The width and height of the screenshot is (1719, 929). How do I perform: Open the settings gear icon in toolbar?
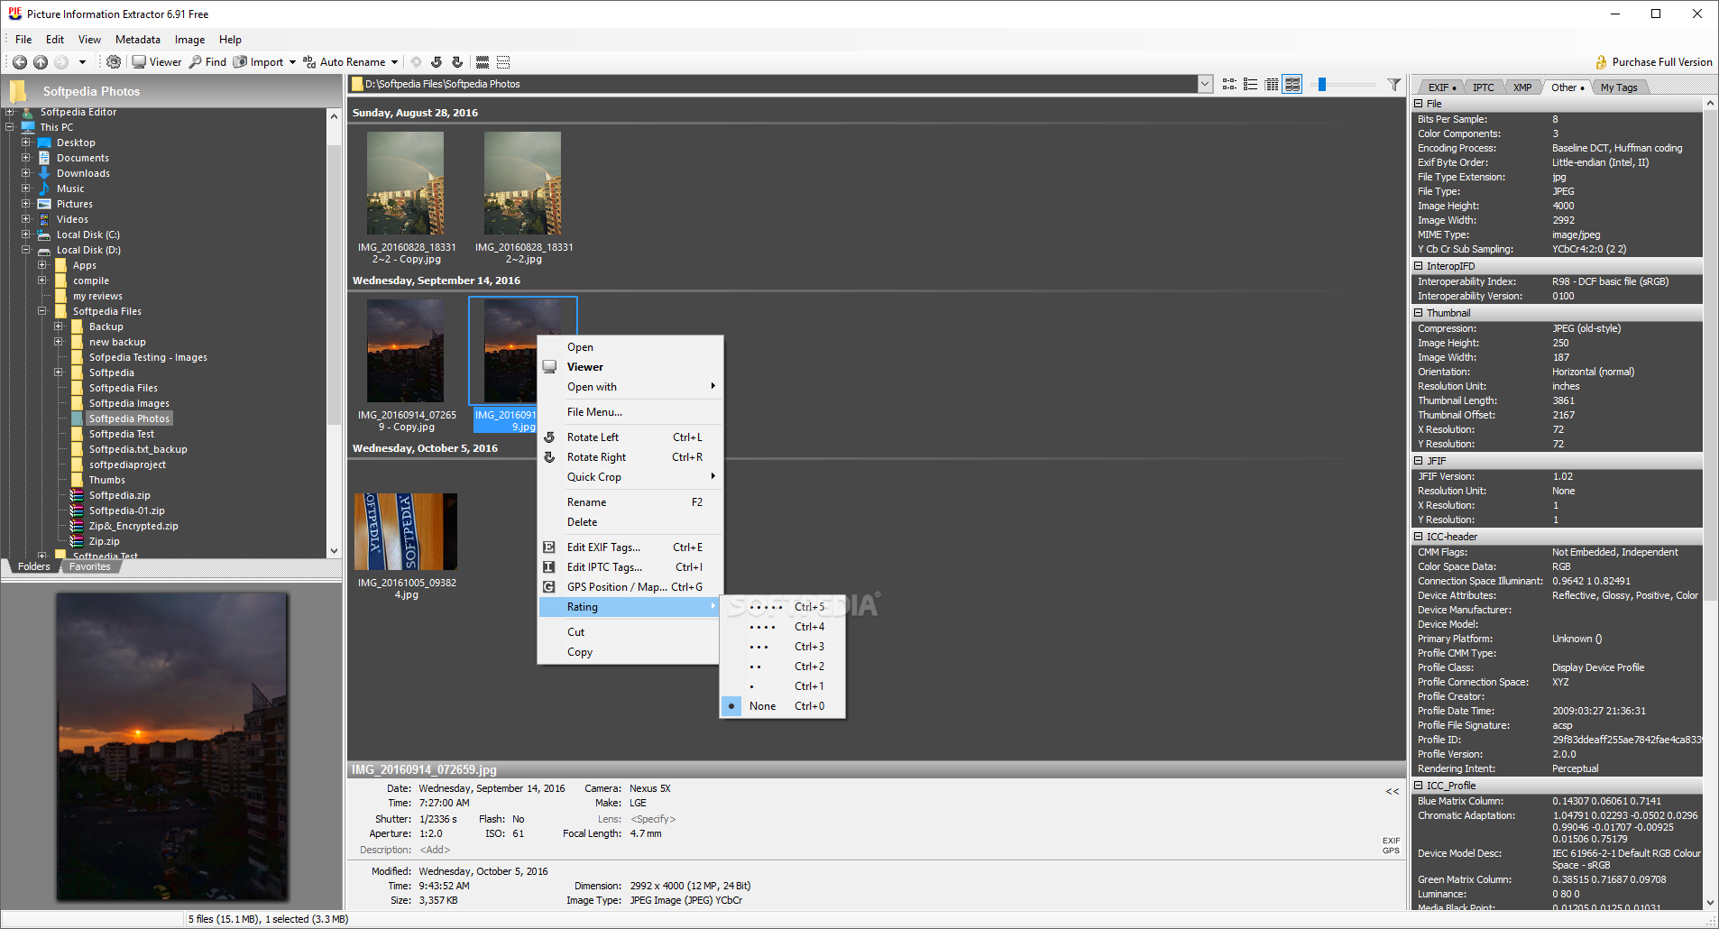(114, 62)
